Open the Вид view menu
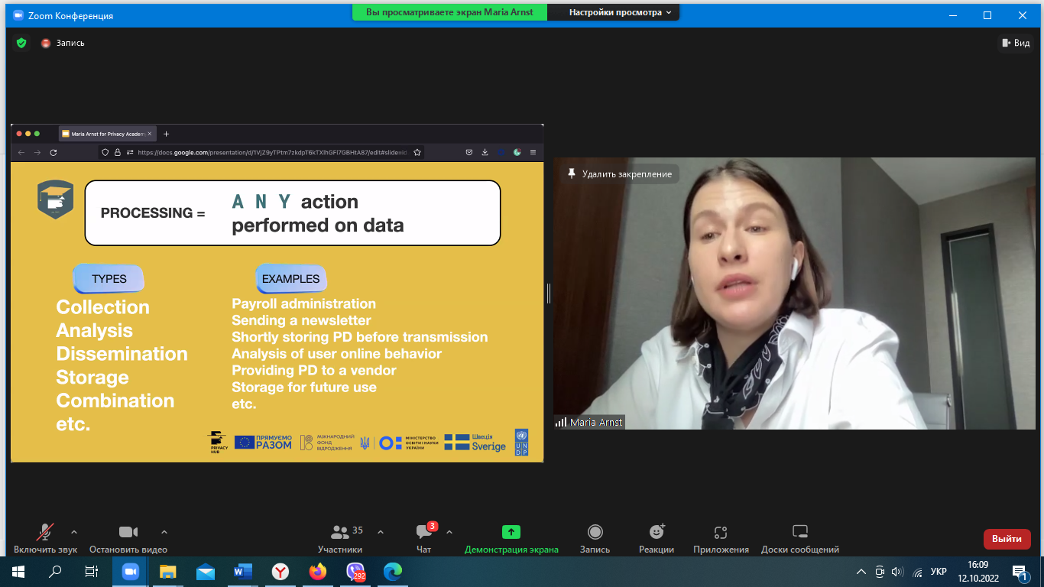Viewport: 1044px width, 587px height. (x=1015, y=43)
